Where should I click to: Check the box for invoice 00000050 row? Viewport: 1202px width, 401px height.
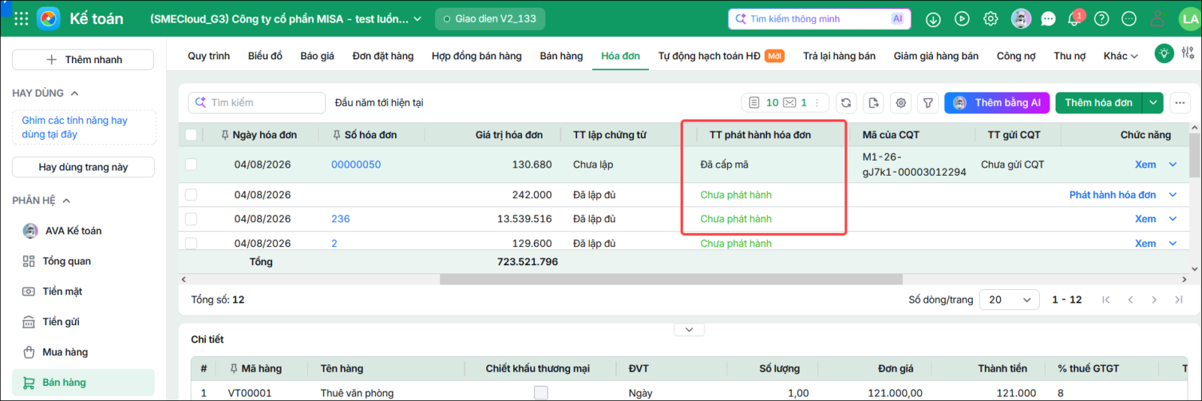tap(191, 164)
